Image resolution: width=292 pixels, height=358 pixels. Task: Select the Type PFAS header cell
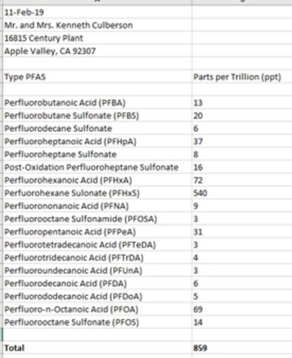pos(97,77)
